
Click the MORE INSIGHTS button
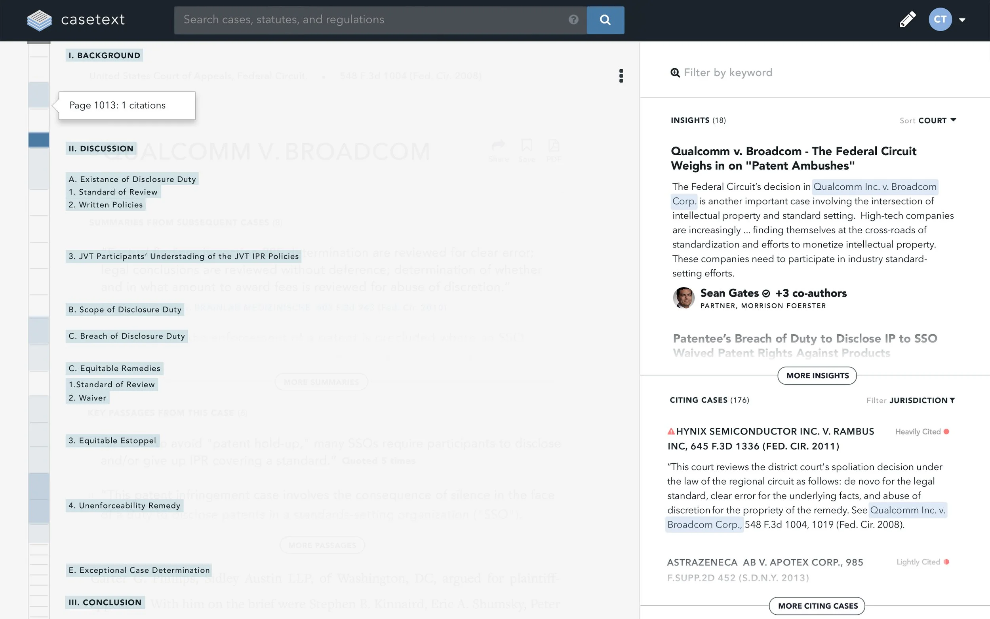(817, 375)
